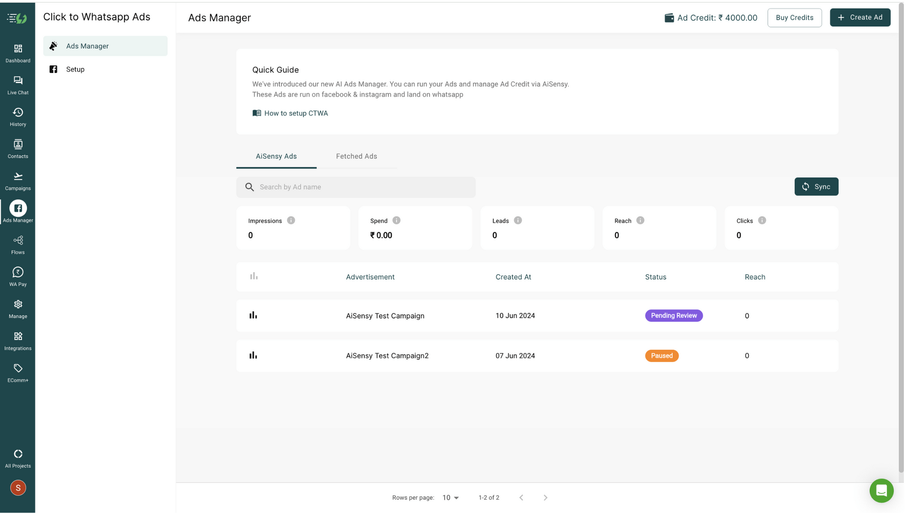The image size is (912, 513).
Task: View analytics icon for AiSensy Test Campaign2
Action: (253, 355)
